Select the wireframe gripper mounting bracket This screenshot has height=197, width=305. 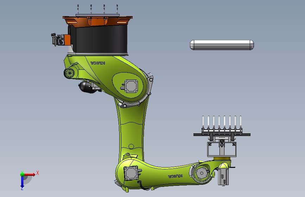point(222,149)
